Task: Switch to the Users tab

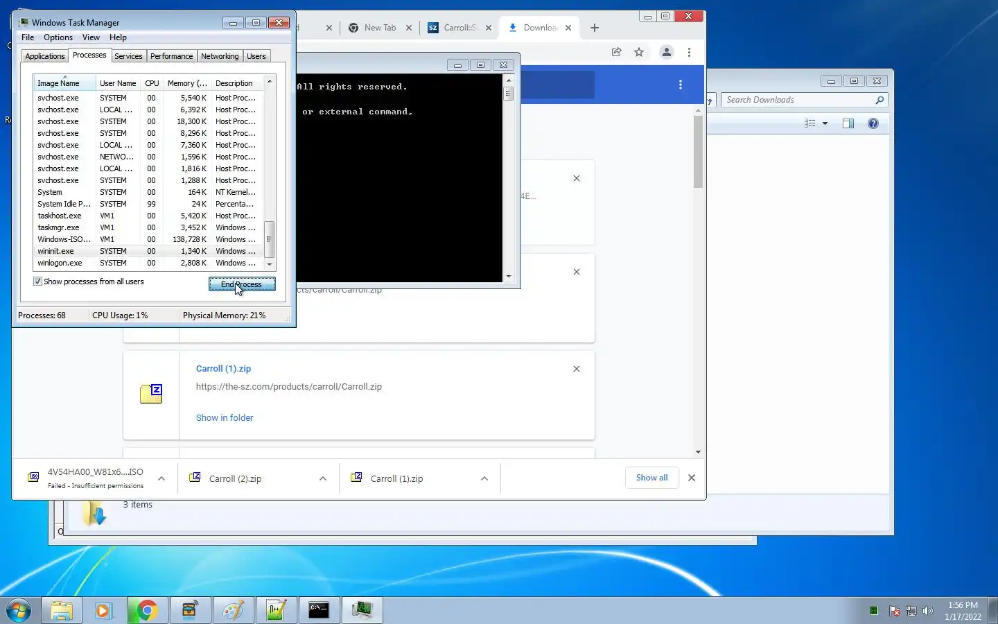Action: [256, 56]
